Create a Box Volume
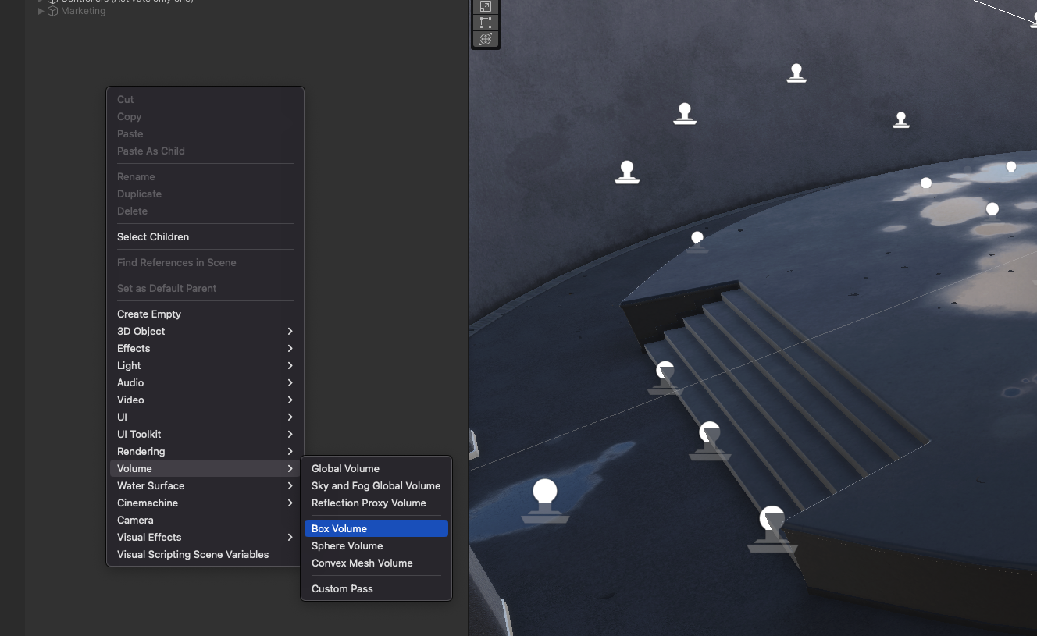Screen dimensions: 1037x636 pyautogui.click(x=376, y=528)
